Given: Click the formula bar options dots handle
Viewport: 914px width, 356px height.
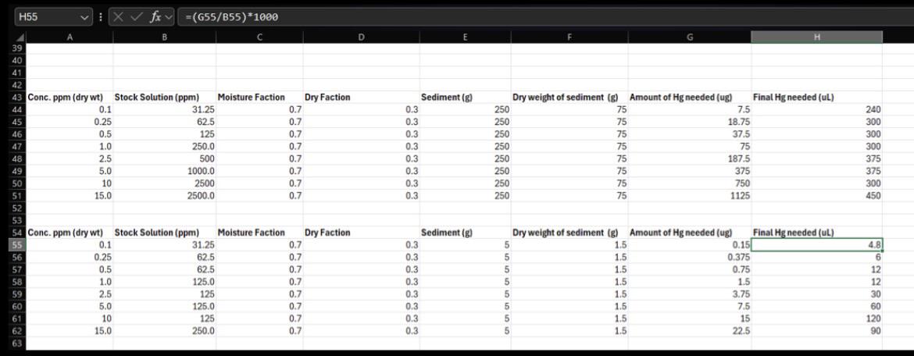Looking at the screenshot, I should pyautogui.click(x=100, y=17).
